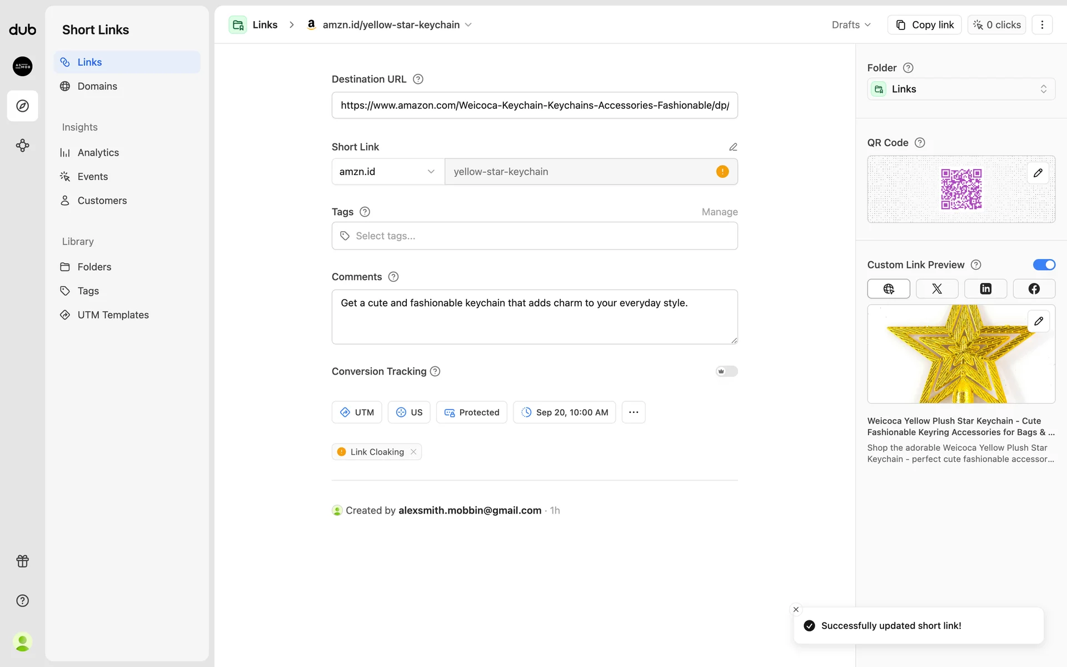The height and width of the screenshot is (667, 1067).
Task: Open the amzn.id domain dropdown
Action: [x=387, y=172]
